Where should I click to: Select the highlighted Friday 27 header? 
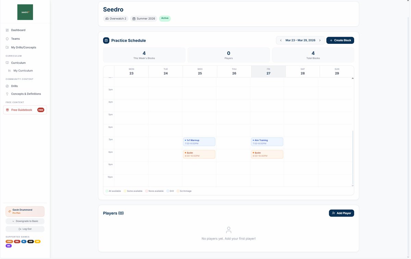pyautogui.click(x=269, y=72)
